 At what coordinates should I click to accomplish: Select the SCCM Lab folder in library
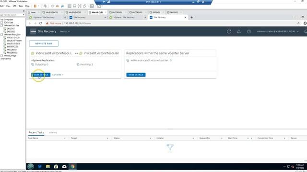click(8, 22)
